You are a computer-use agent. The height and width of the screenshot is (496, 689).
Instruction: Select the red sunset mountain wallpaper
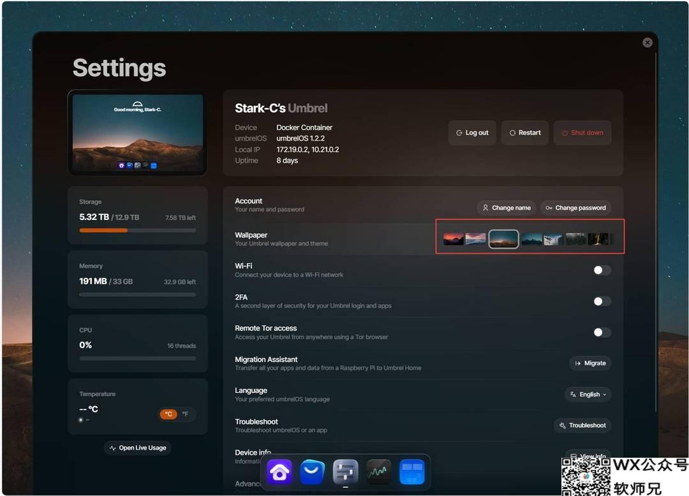(454, 239)
